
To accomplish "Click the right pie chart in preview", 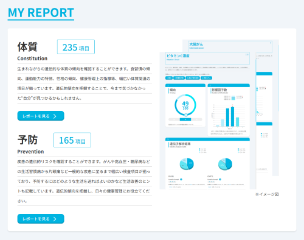I will (225, 164).
